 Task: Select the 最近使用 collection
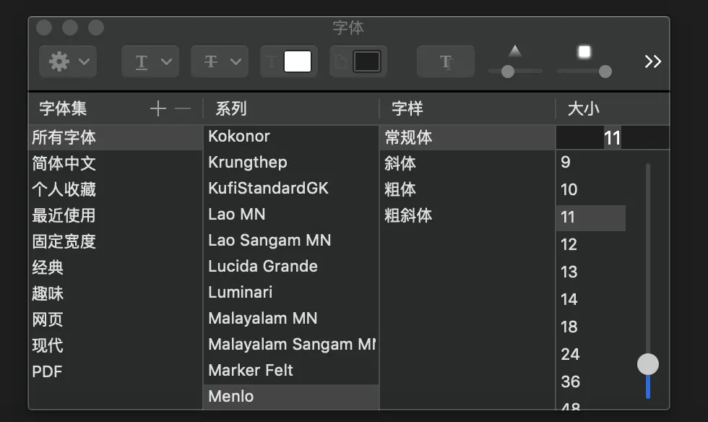63,215
